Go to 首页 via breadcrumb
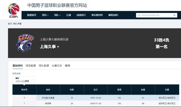181x107 pixels. [10, 24]
